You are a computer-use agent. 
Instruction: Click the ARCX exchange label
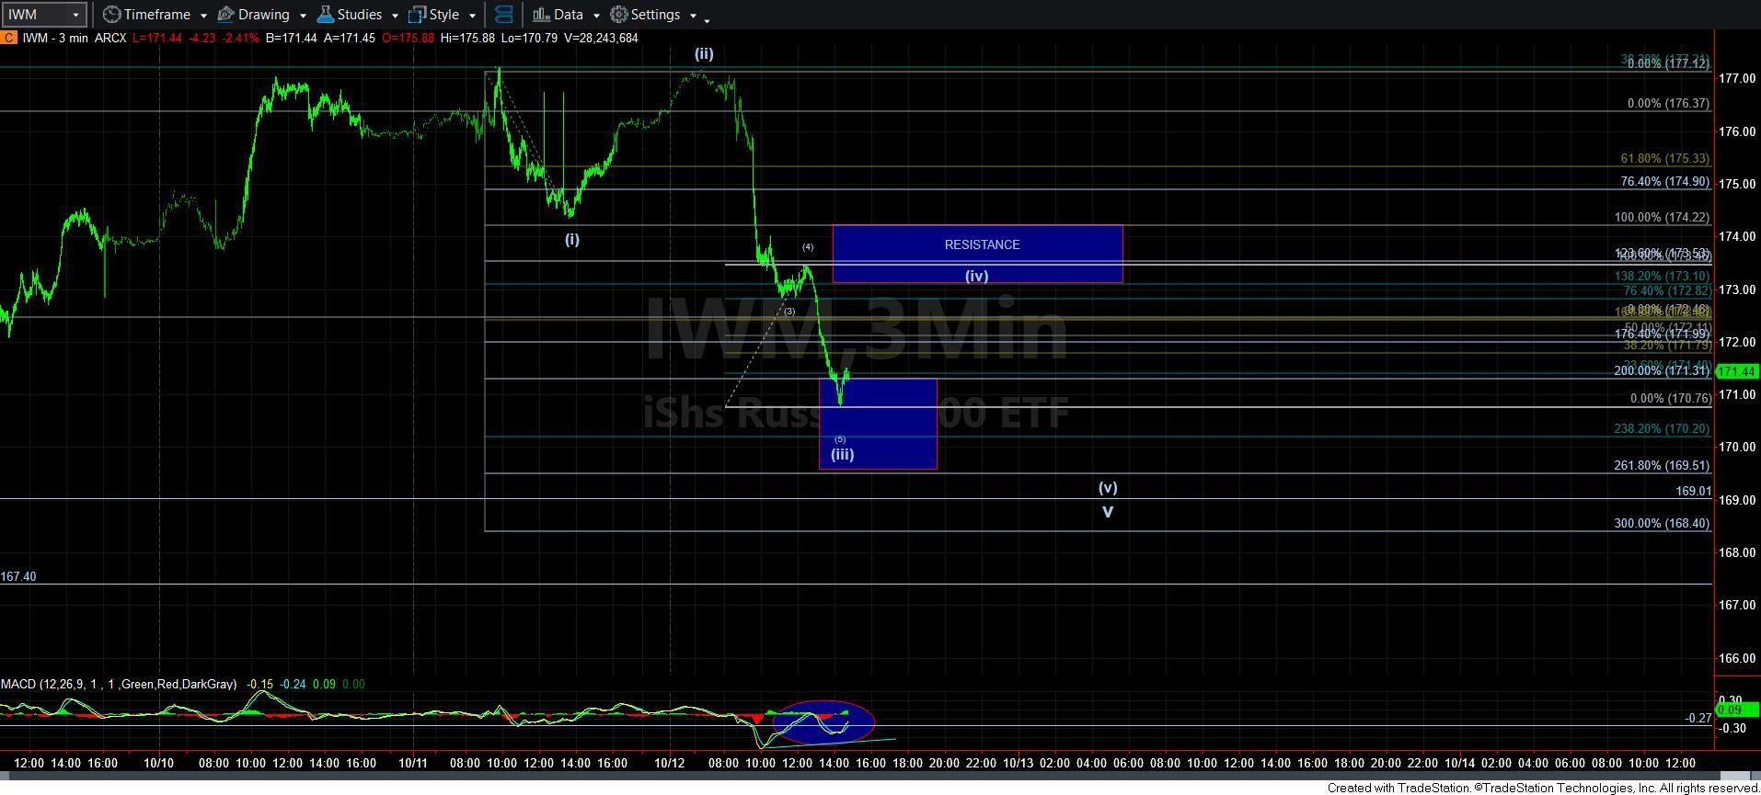coord(110,38)
